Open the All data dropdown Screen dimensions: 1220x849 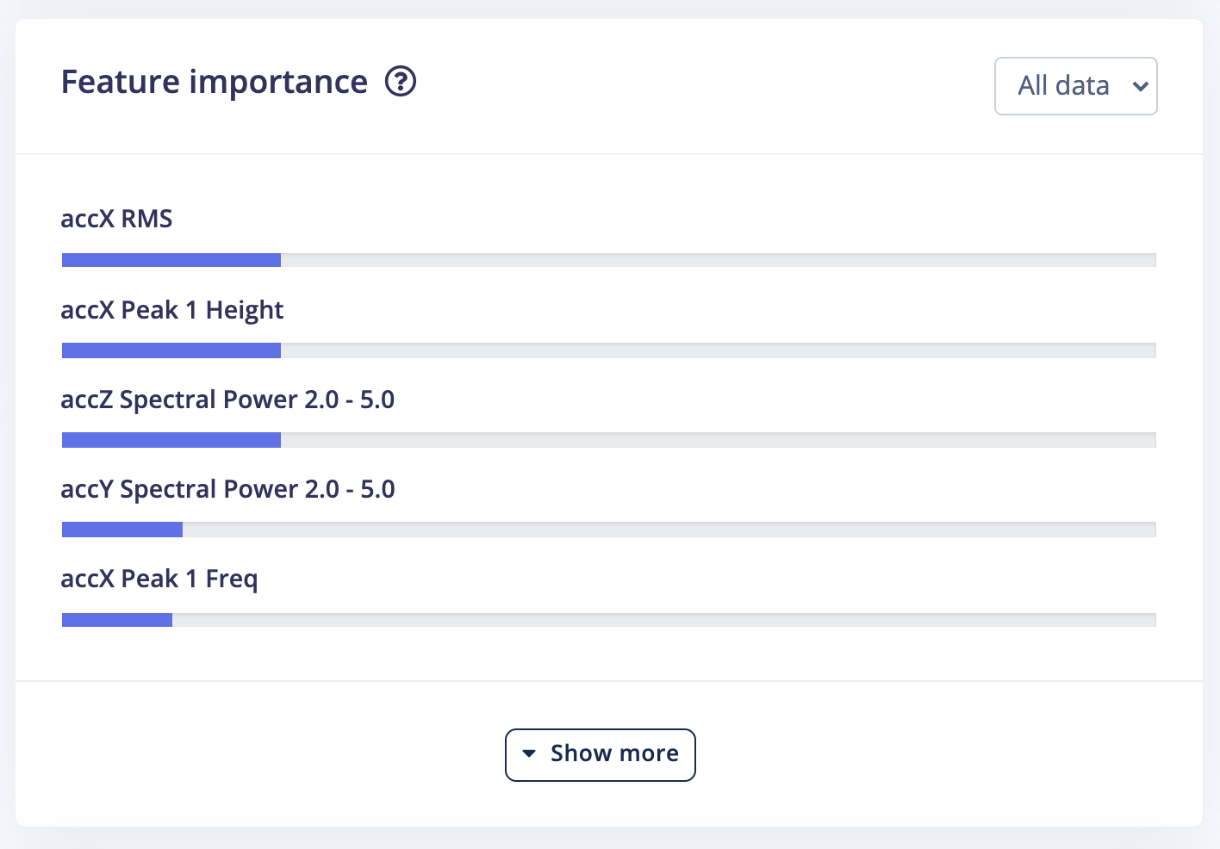pyautogui.click(x=1074, y=86)
